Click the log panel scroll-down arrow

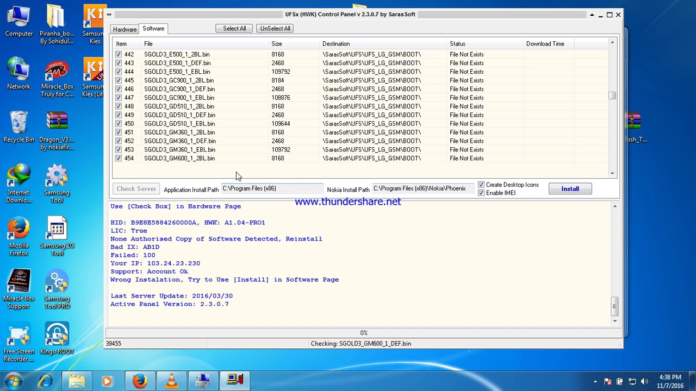tap(615, 321)
